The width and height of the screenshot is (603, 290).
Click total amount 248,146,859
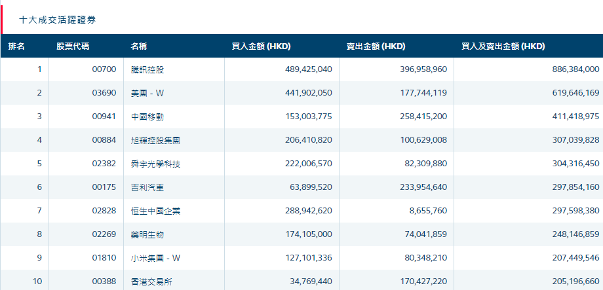pos(575,234)
